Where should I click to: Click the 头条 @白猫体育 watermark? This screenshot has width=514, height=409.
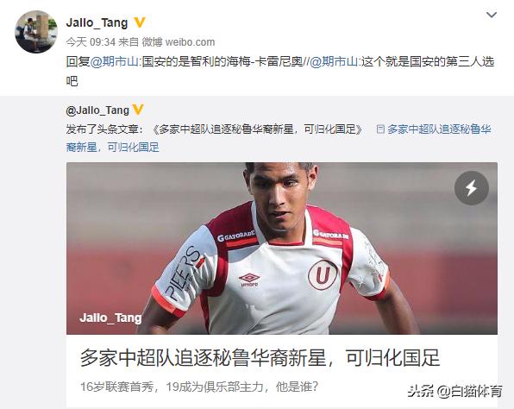click(x=454, y=391)
